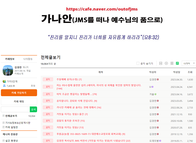Switch to list view layout icon

[x=161, y=63]
